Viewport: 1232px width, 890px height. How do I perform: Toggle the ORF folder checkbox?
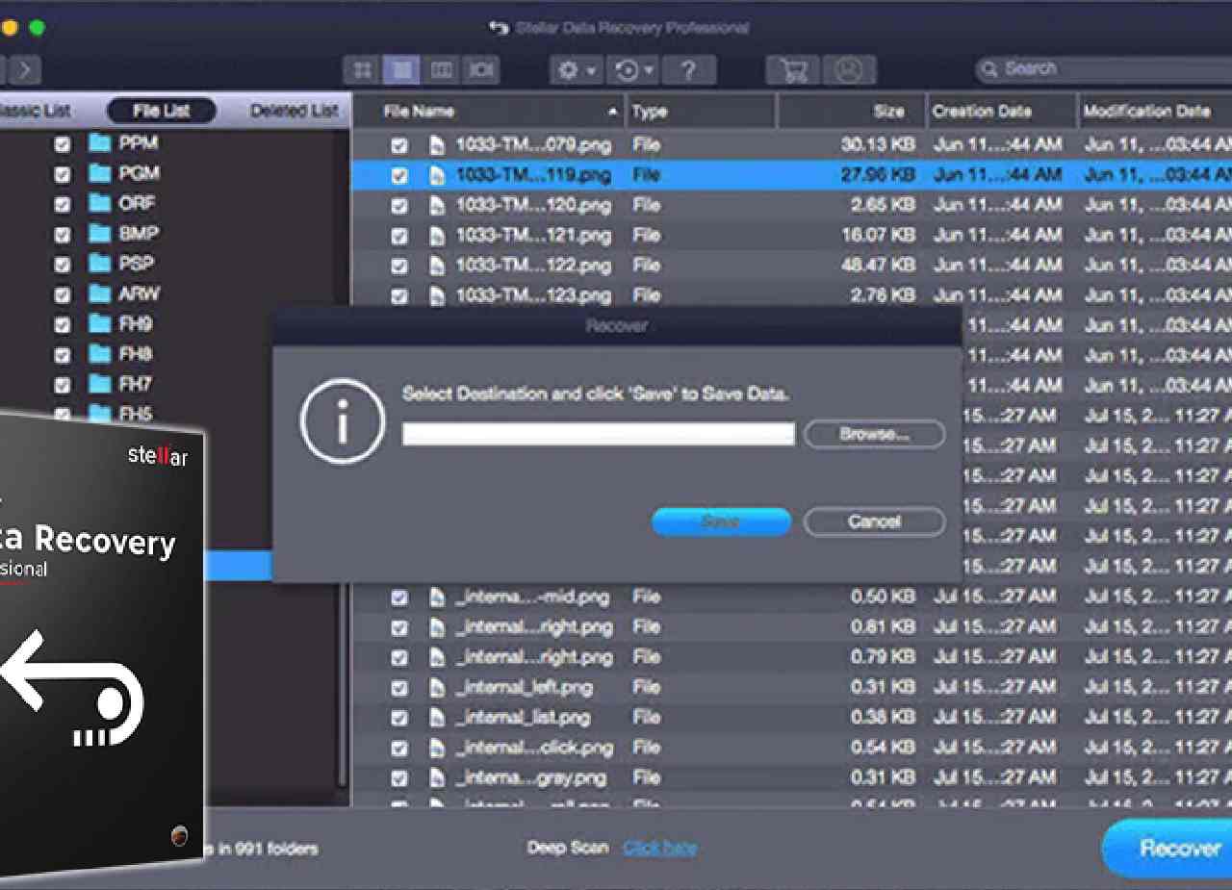tap(63, 205)
